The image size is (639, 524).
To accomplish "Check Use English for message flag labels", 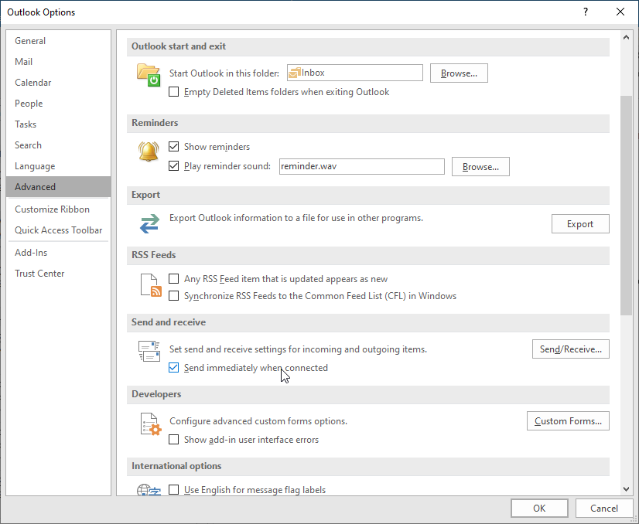I will pos(173,490).
